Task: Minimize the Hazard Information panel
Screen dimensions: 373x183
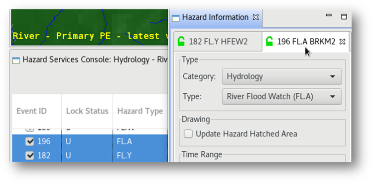Action: 329,15
